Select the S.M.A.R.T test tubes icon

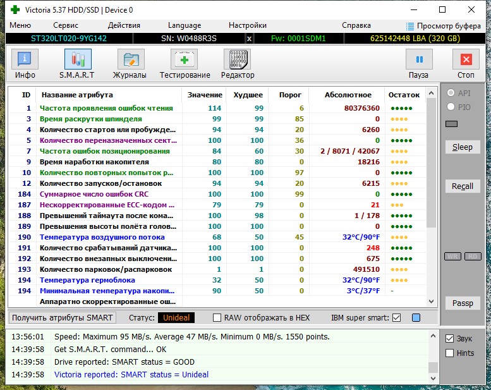coord(78,59)
